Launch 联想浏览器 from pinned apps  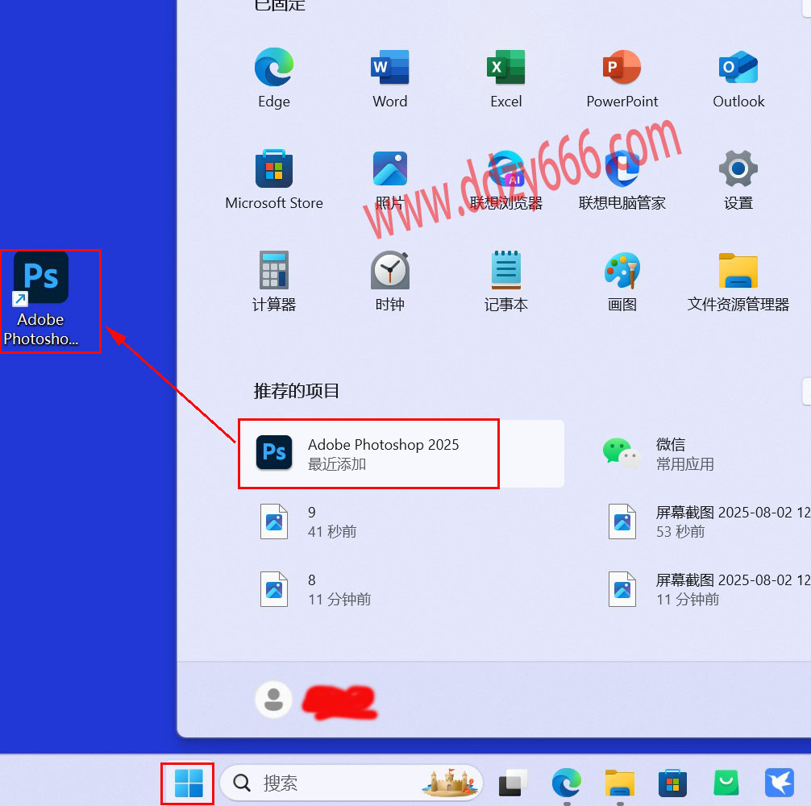click(505, 180)
